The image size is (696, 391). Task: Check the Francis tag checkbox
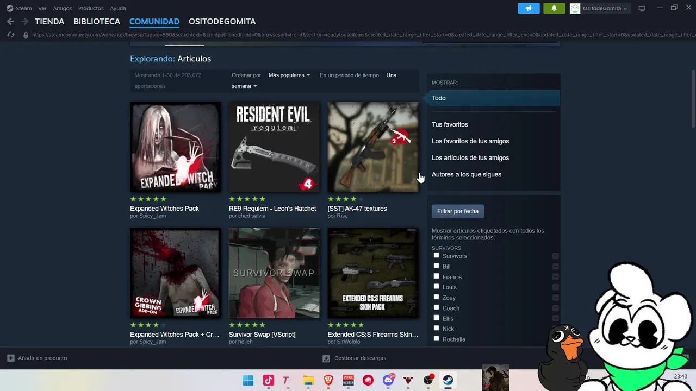click(436, 276)
